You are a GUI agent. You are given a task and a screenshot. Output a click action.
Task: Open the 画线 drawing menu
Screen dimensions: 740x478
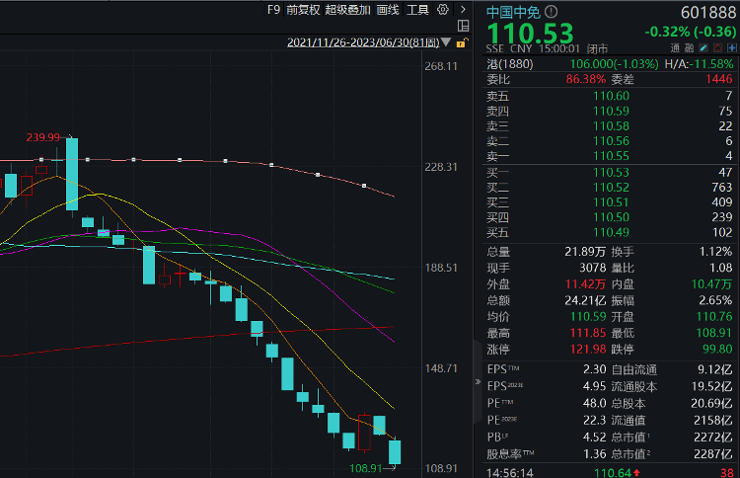point(388,10)
